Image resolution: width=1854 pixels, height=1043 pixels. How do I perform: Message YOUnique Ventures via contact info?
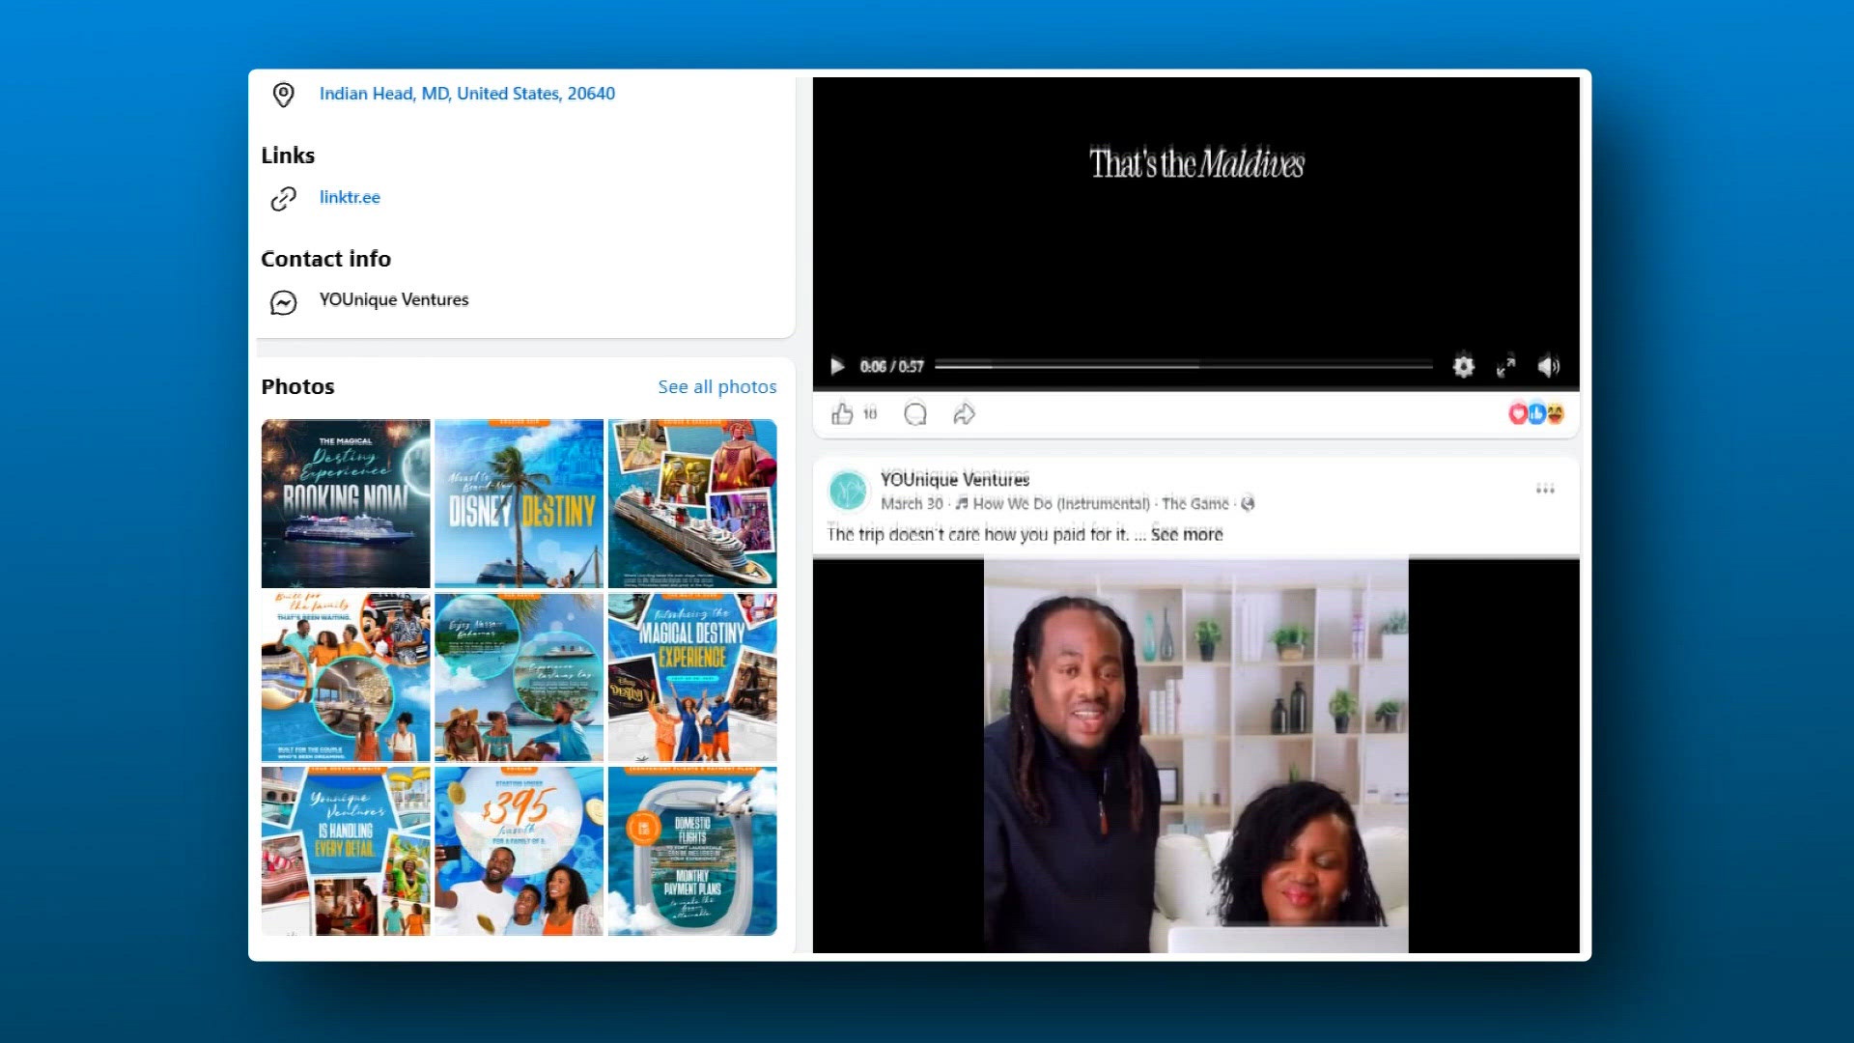click(x=394, y=299)
